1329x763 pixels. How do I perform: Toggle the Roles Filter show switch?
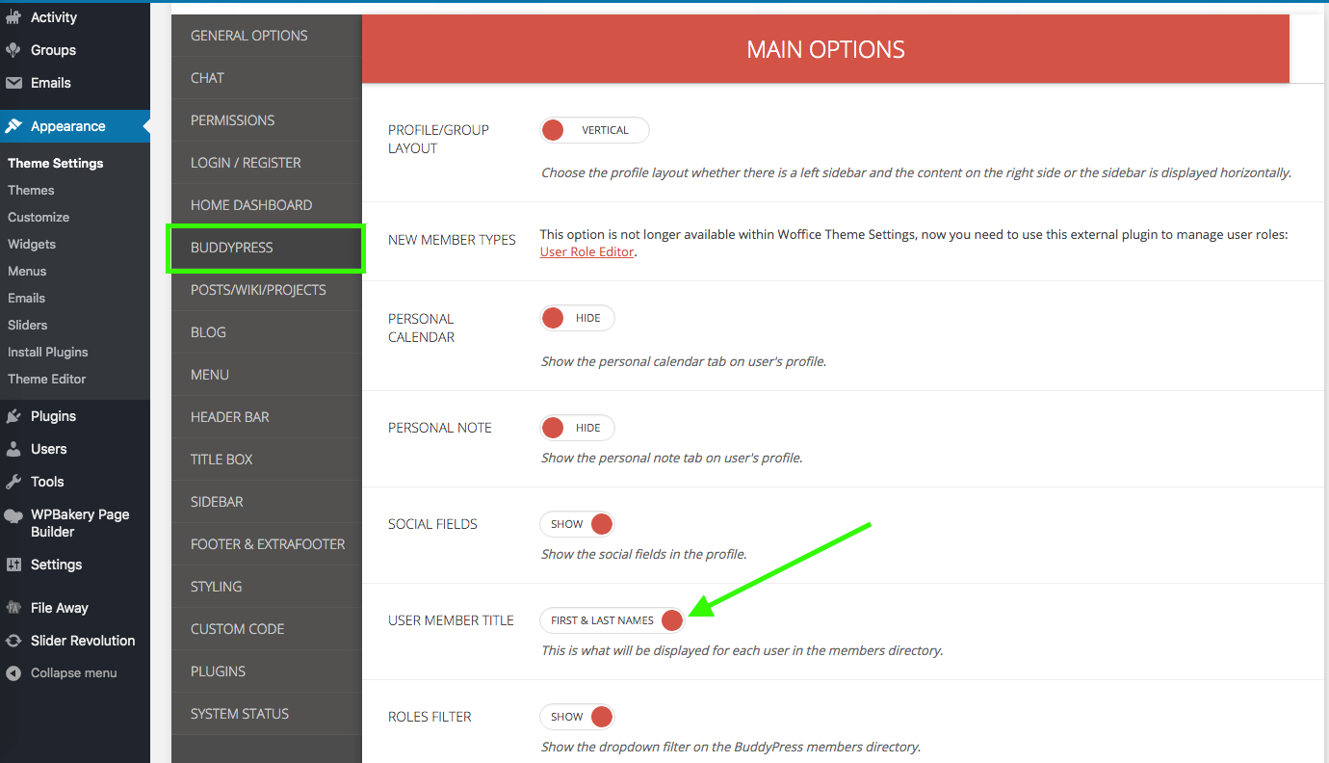(x=577, y=717)
